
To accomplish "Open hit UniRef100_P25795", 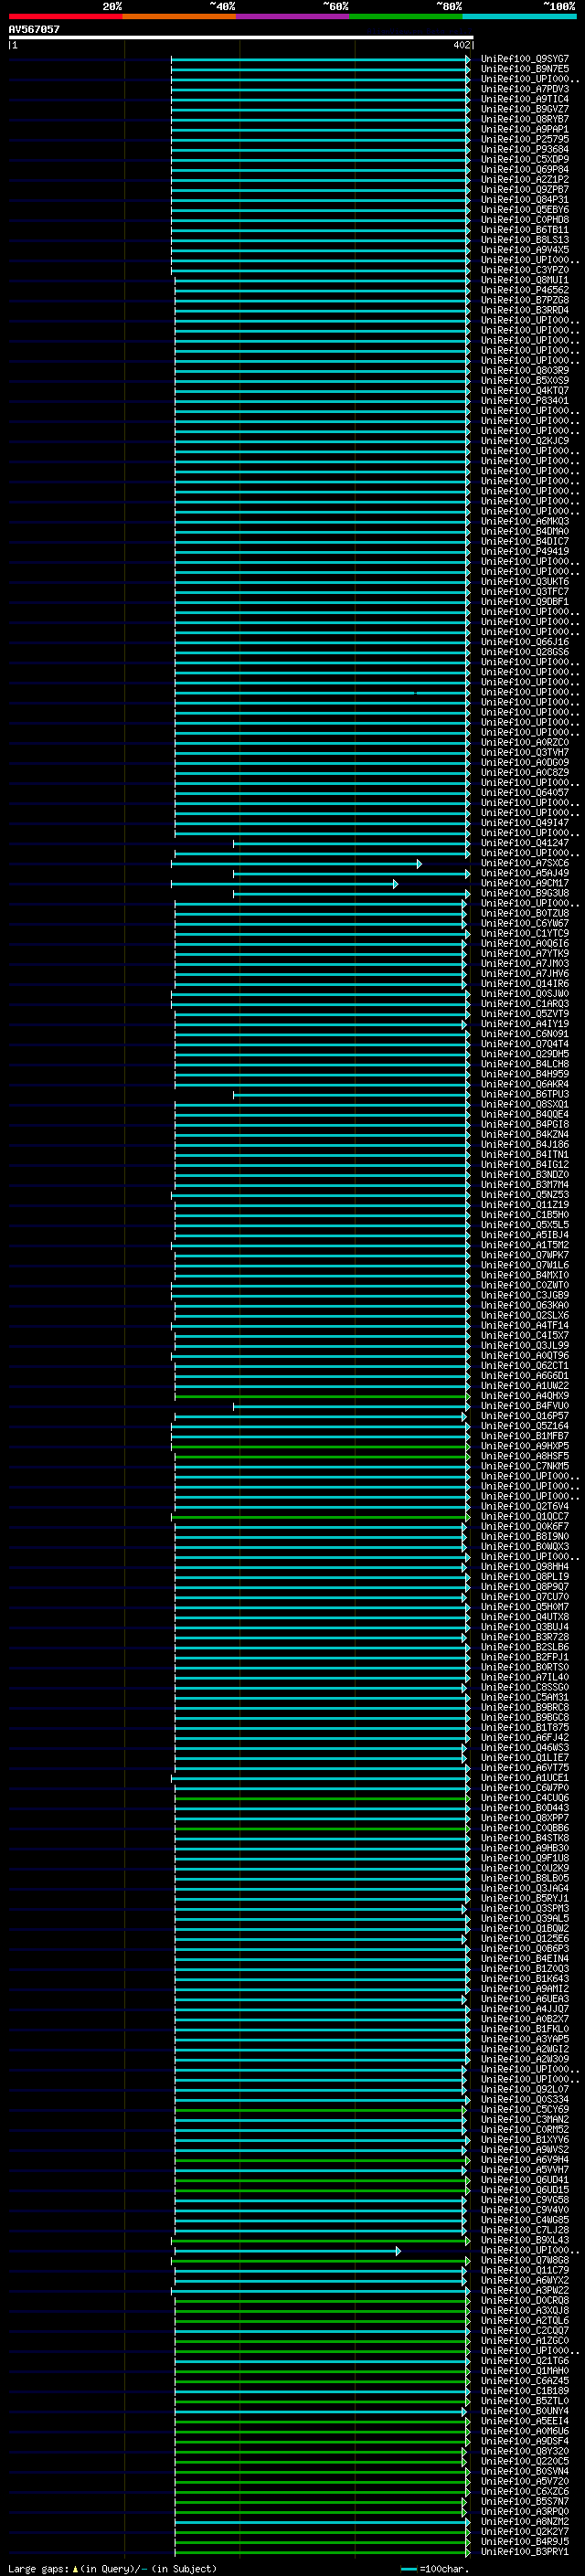I will [525, 139].
